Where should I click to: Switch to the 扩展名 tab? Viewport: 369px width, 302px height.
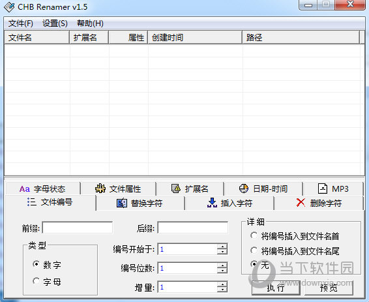pyautogui.click(x=190, y=189)
